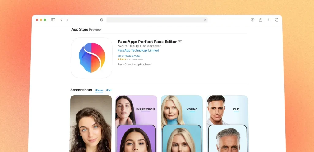Add new tab with plus icon
The image size is (314, 152).
pyautogui.click(x=269, y=20)
